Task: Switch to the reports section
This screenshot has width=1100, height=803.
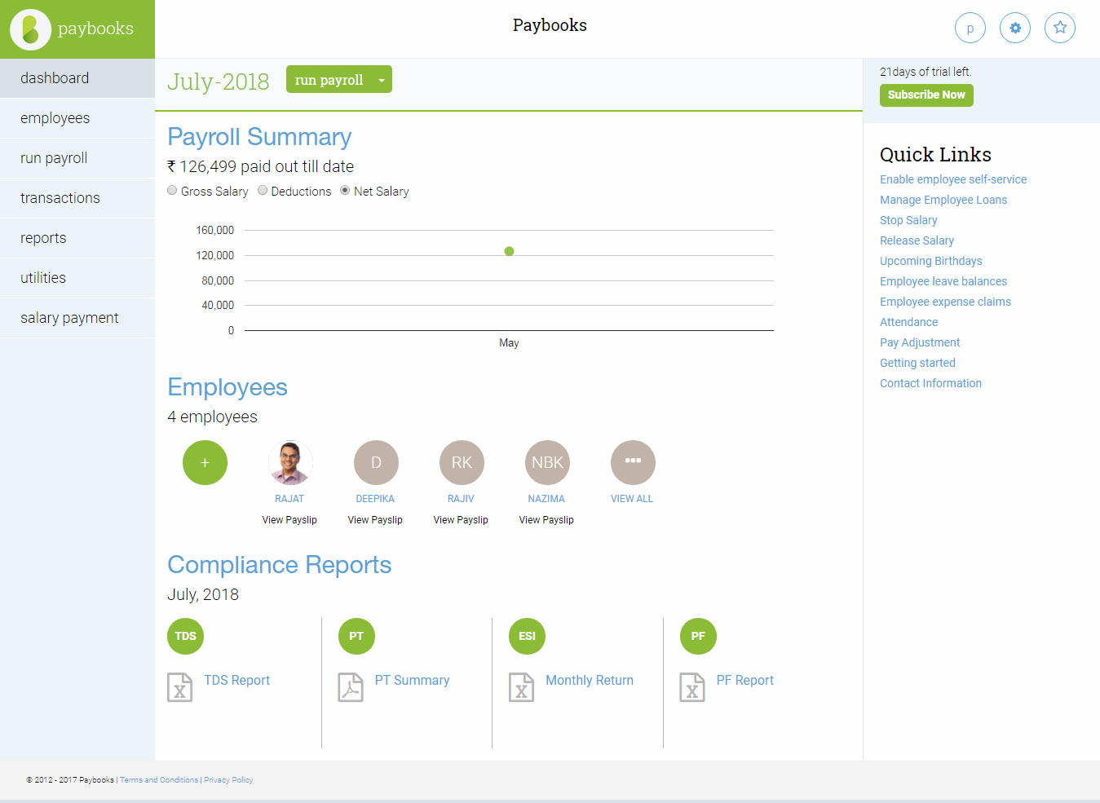Action: click(43, 237)
